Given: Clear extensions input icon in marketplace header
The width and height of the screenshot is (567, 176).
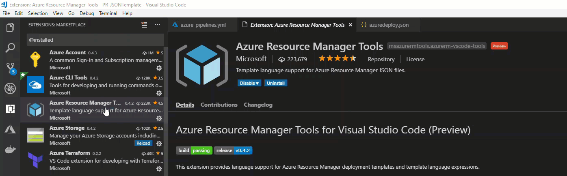Looking at the screenshot, I should (x=144, y=25).
